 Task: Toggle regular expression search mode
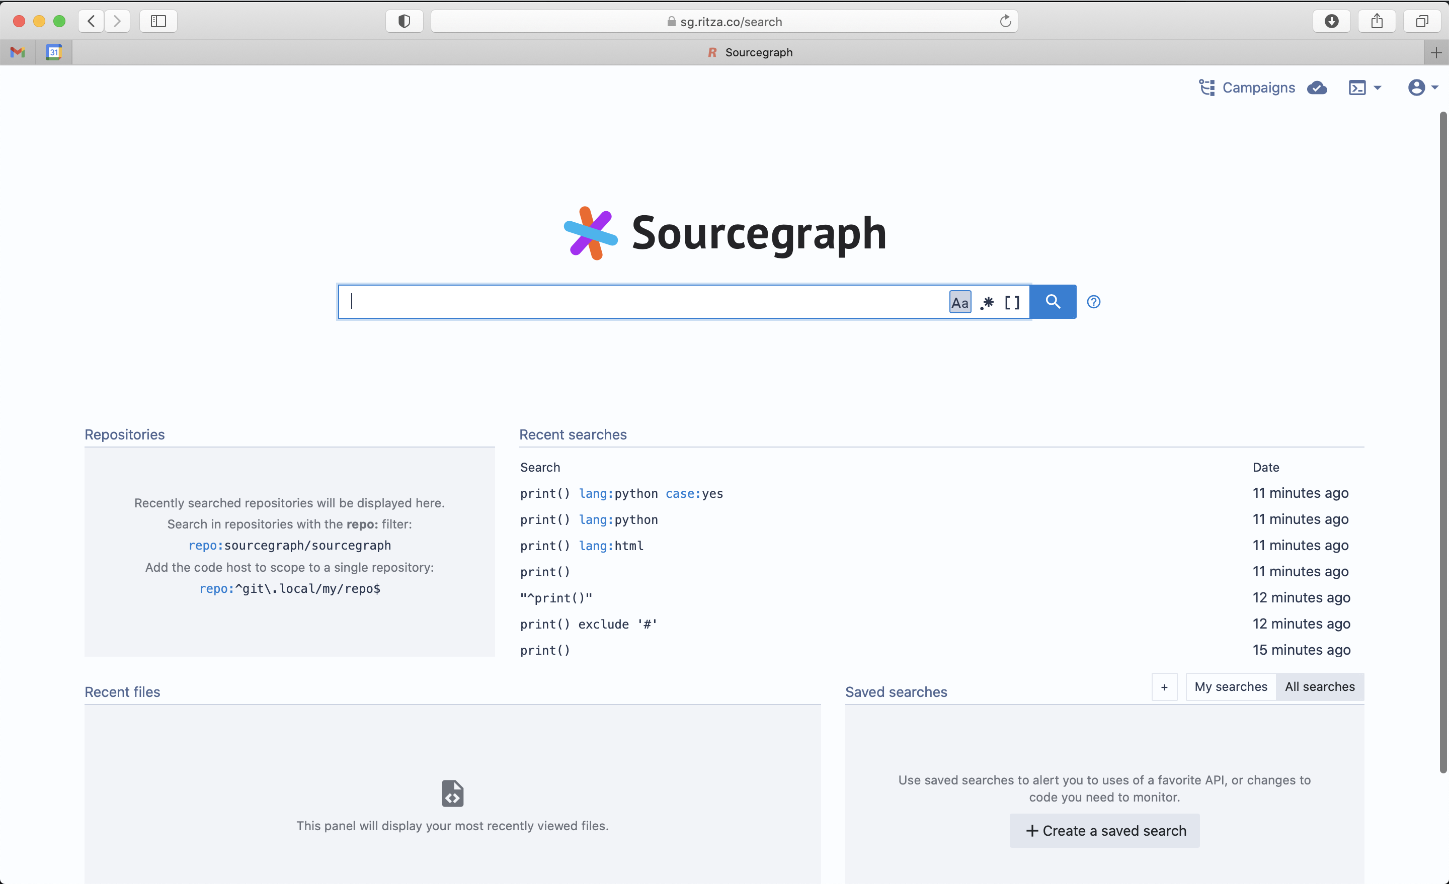coord(987,302)
